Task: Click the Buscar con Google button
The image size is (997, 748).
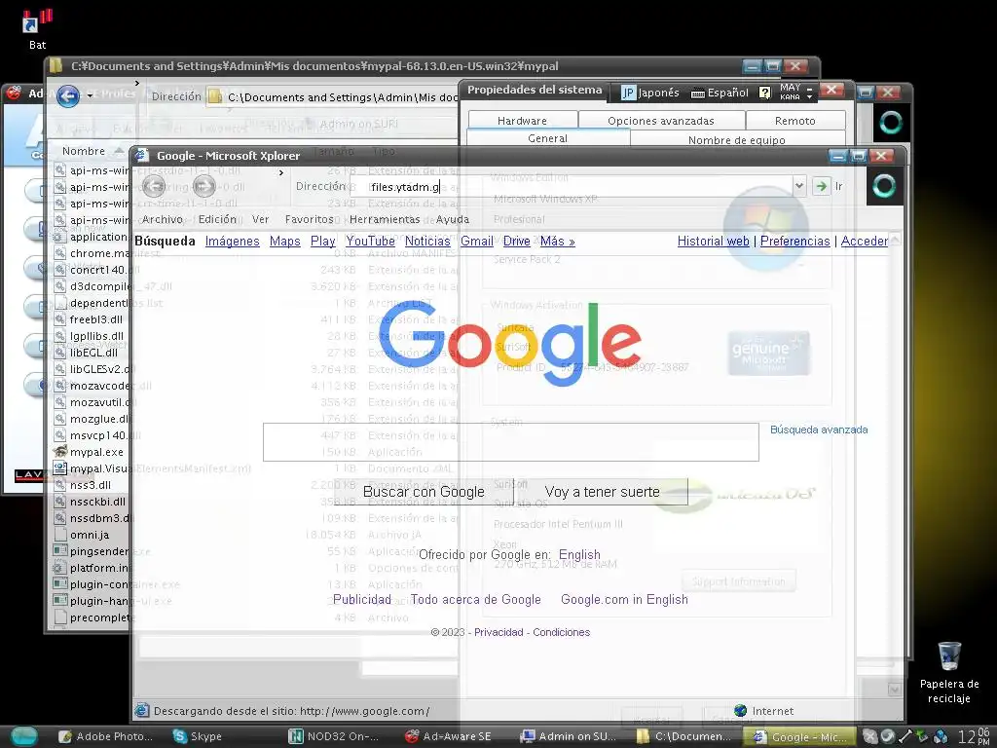Action: (x=424, y=492)
